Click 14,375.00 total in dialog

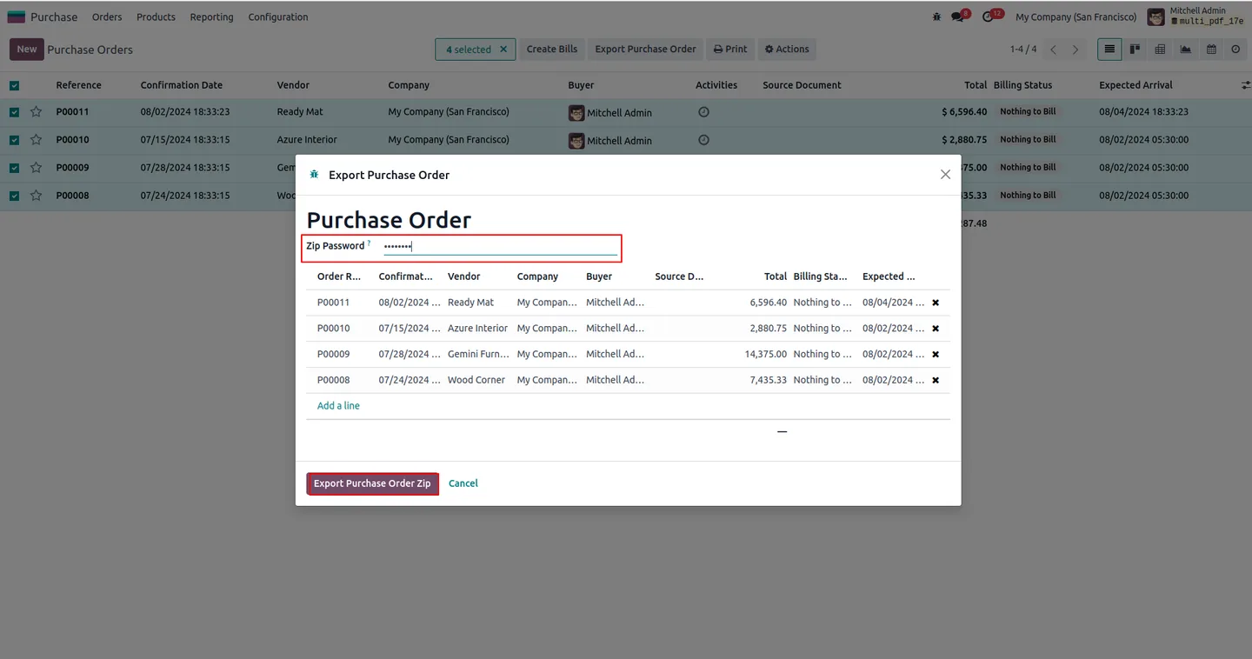(766, 355)
